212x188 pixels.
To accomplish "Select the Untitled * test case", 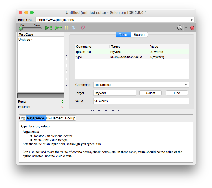I will pos(25,40).
